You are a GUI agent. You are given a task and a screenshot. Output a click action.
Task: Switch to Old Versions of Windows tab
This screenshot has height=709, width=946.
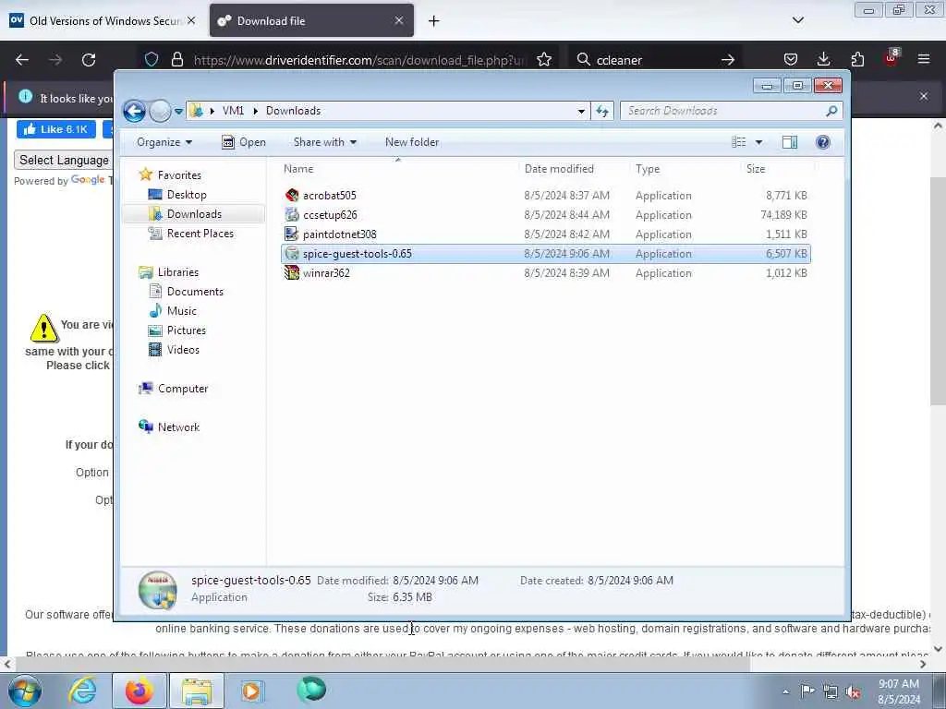[x=103, y=20]
